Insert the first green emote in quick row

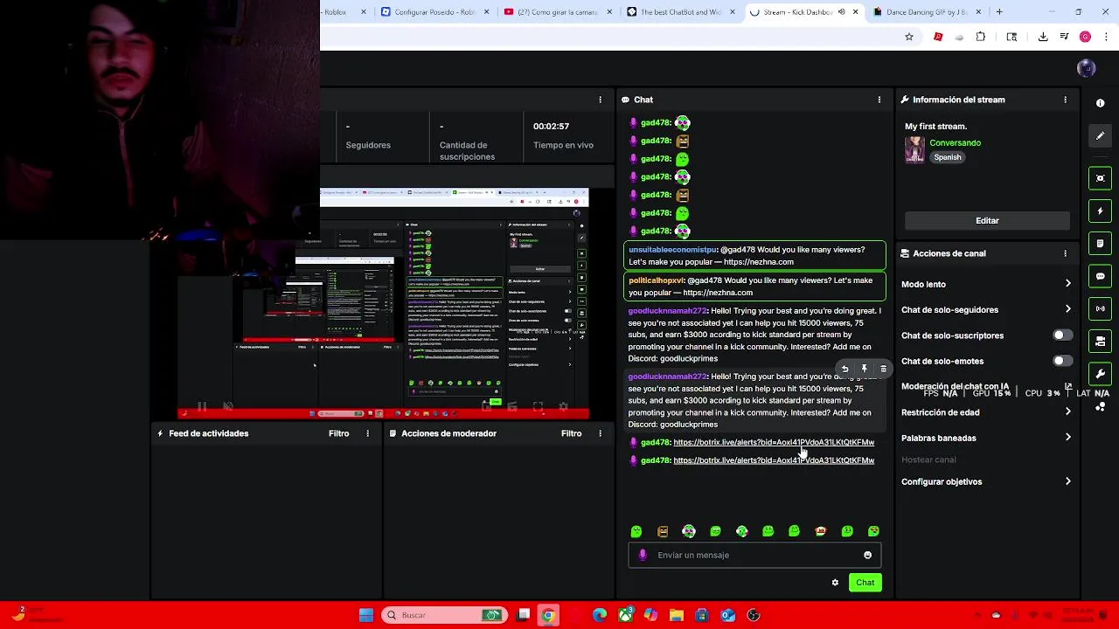click(x=636, y=531)
